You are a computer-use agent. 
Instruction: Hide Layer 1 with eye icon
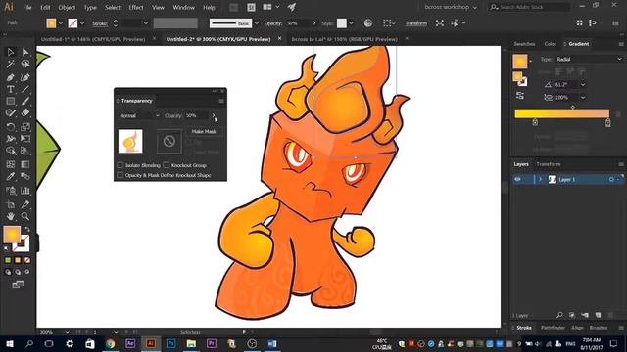(x=517, y=180)
